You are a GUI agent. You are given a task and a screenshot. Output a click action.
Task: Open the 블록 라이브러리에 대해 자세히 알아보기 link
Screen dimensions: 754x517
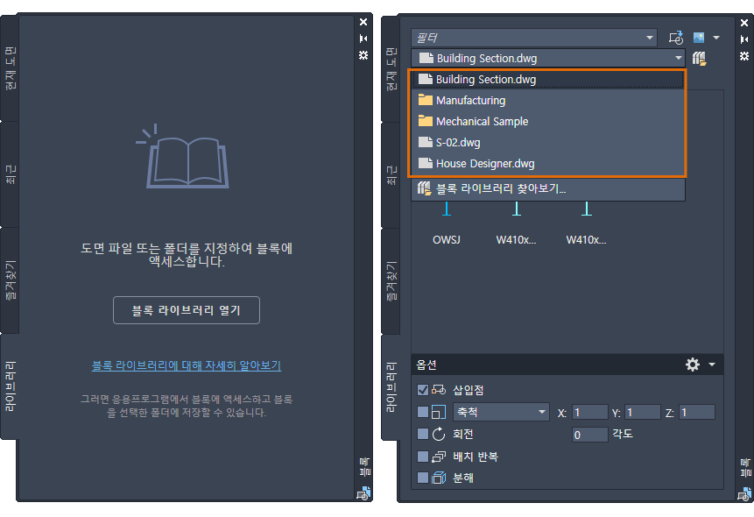(x=187, y=365)
